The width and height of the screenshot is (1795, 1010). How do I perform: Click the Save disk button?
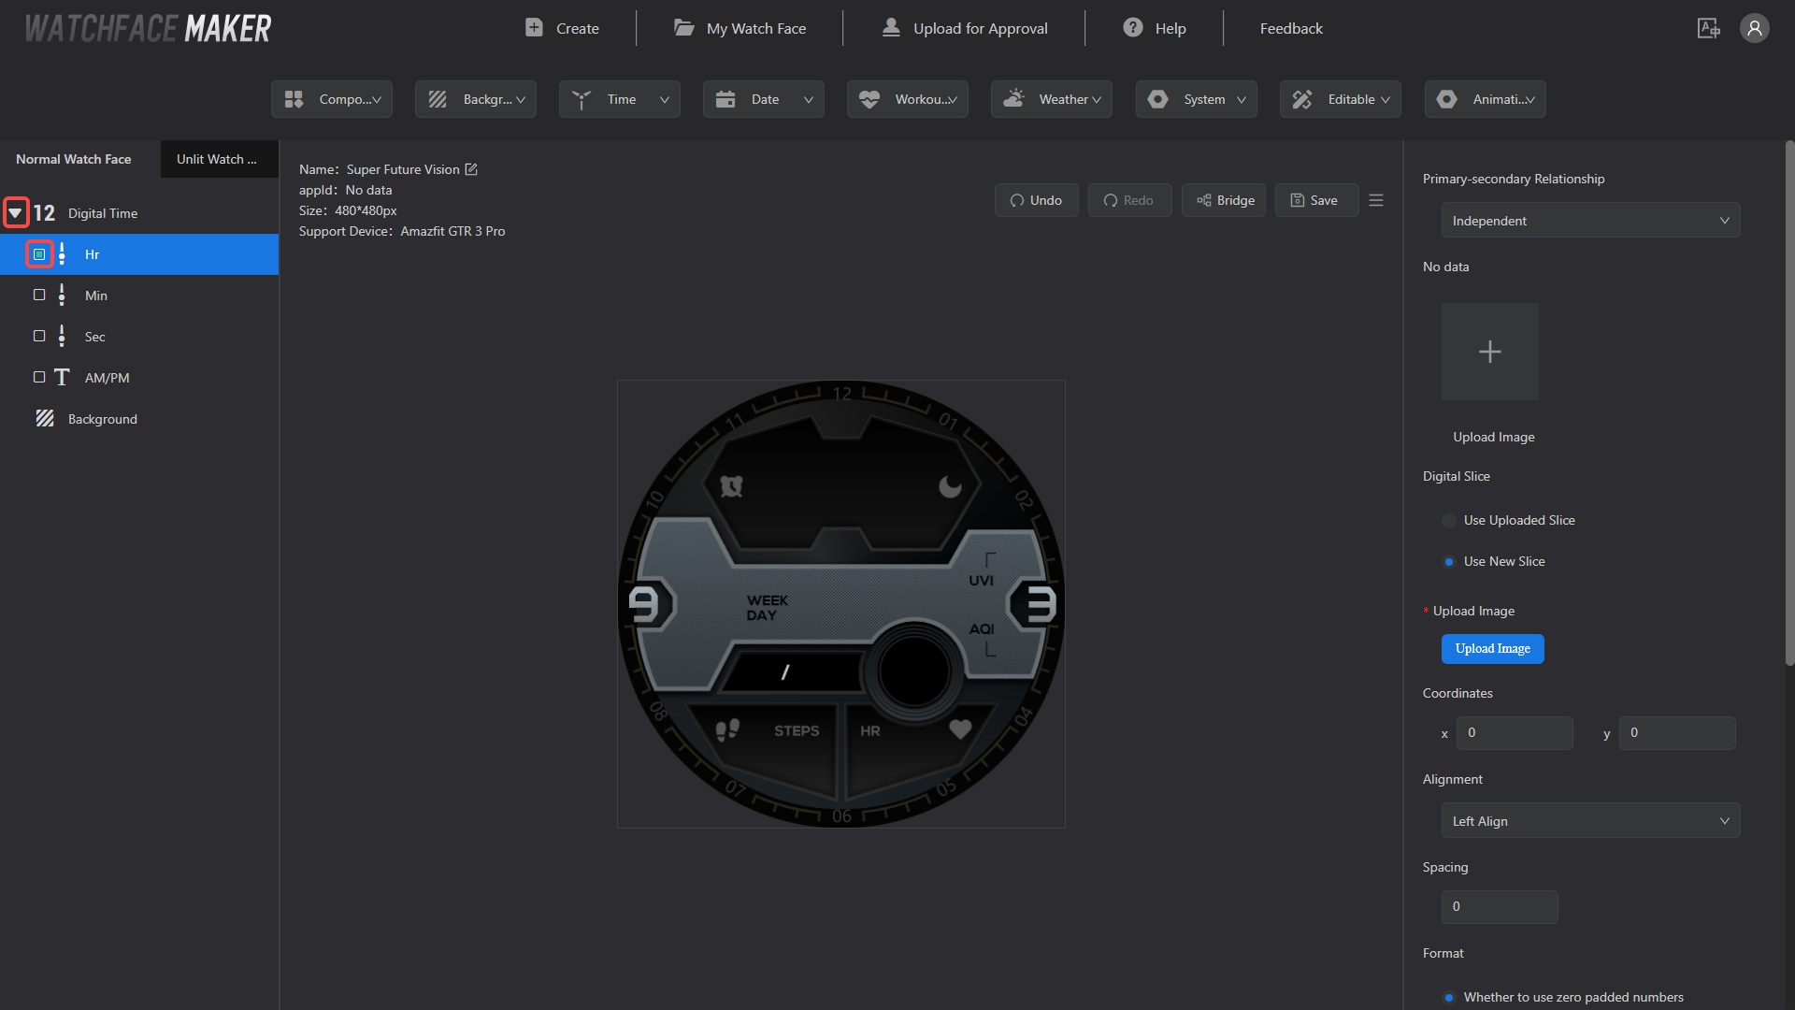(x=1315, y=200)
